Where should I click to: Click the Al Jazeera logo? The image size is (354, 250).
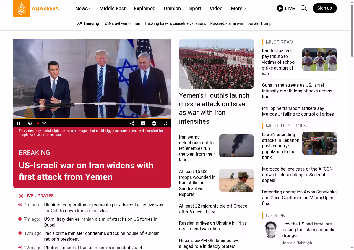36,8
